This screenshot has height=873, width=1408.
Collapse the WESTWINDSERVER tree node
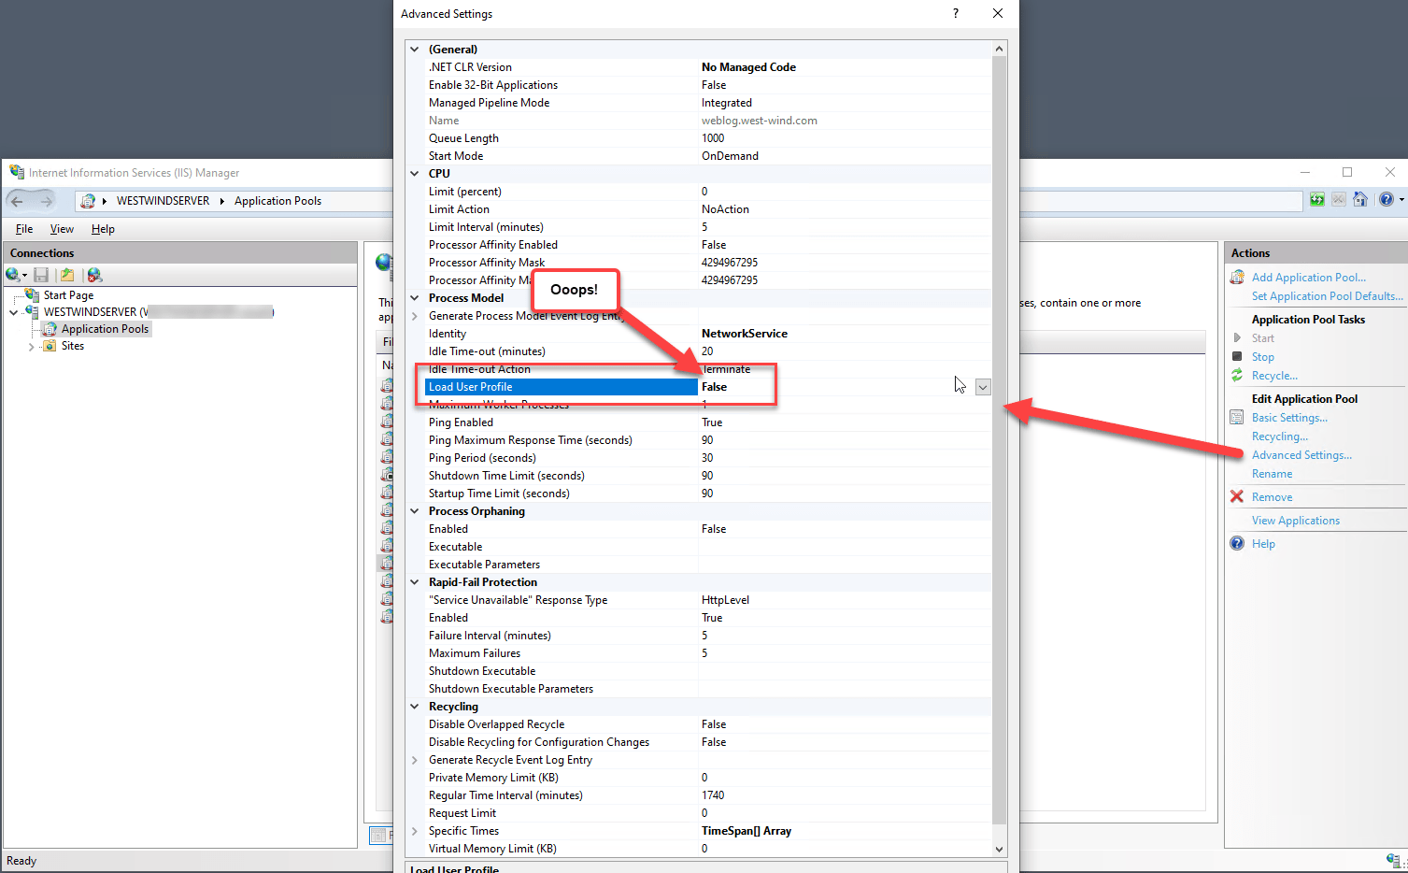coord(13,312)
